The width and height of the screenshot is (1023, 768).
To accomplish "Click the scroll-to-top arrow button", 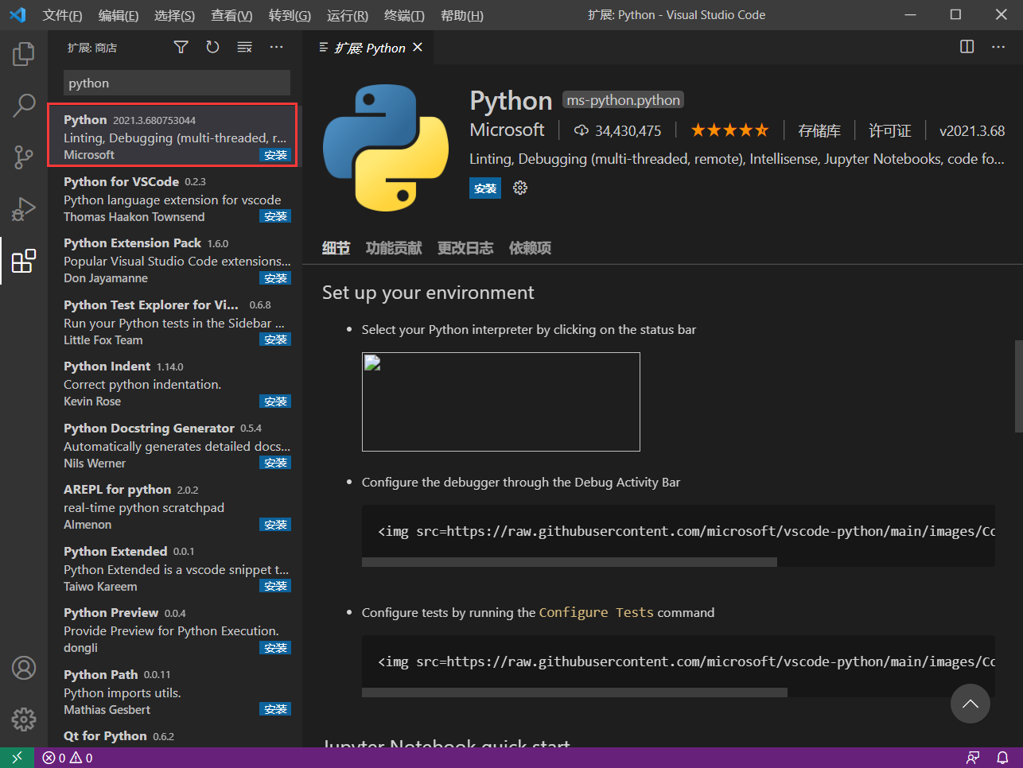I will click(x=970, y=704).
